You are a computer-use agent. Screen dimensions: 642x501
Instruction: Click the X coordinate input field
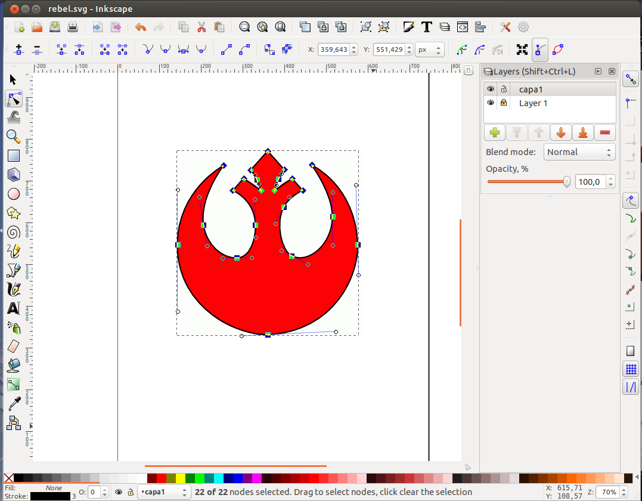(x=333, y=50)
